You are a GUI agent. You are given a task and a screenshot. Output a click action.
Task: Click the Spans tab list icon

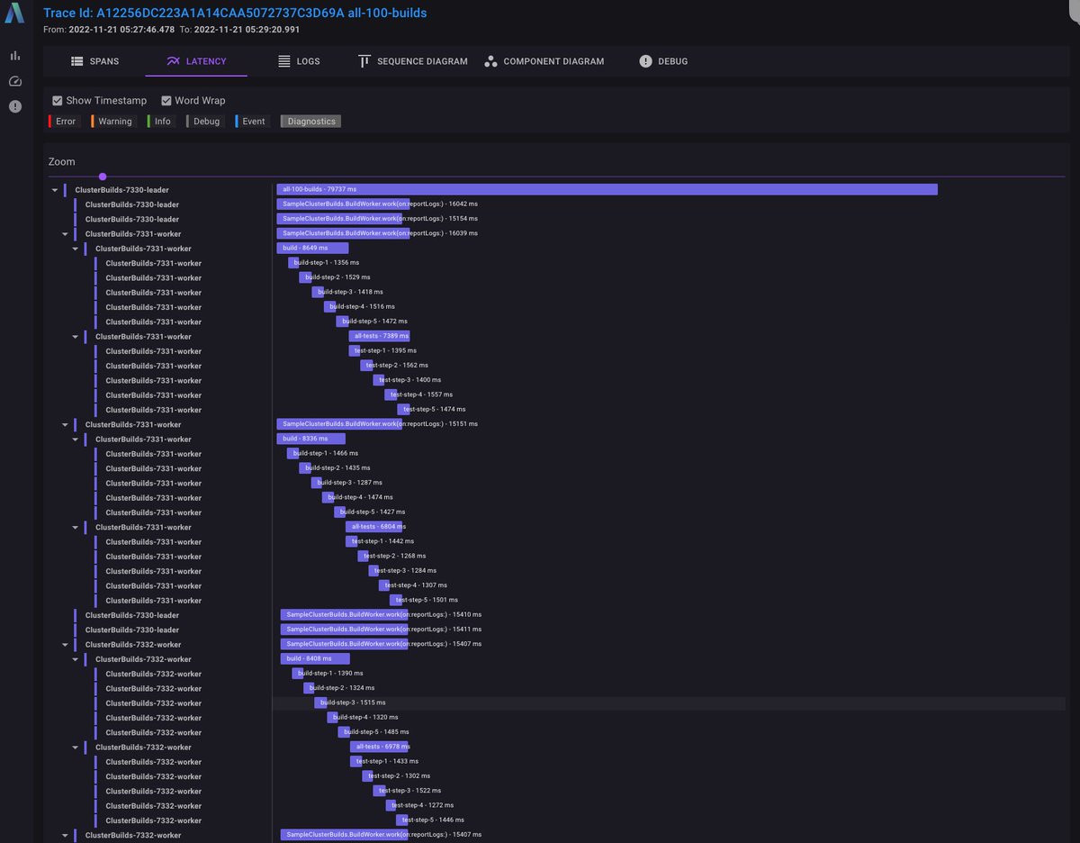[77, 61]
